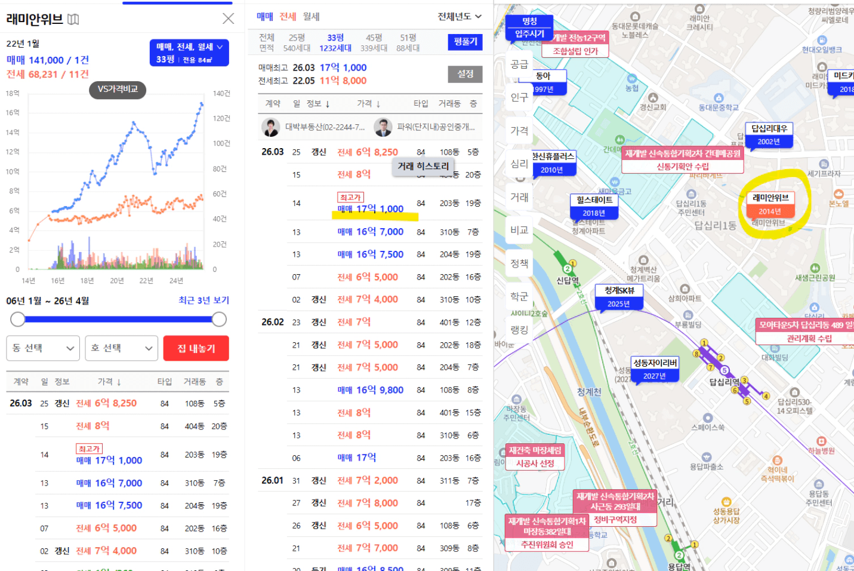
Task: Open the map book icon beside 래미안위브
Action: coord(73,20)
